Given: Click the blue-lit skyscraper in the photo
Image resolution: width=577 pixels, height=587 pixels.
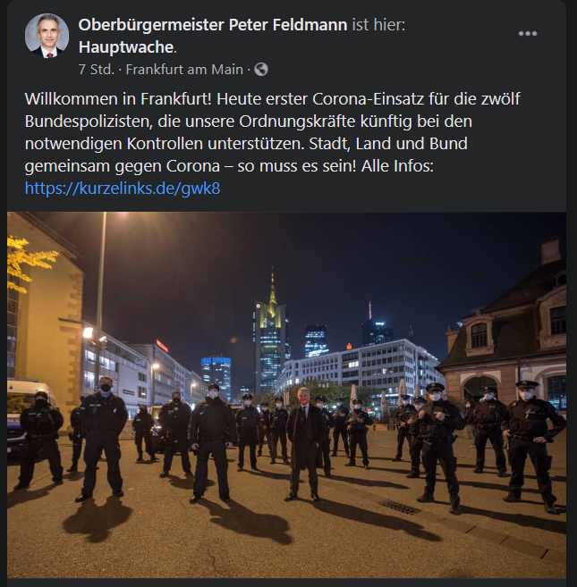Looking at the screenshot, I should (x=216, y=376).
